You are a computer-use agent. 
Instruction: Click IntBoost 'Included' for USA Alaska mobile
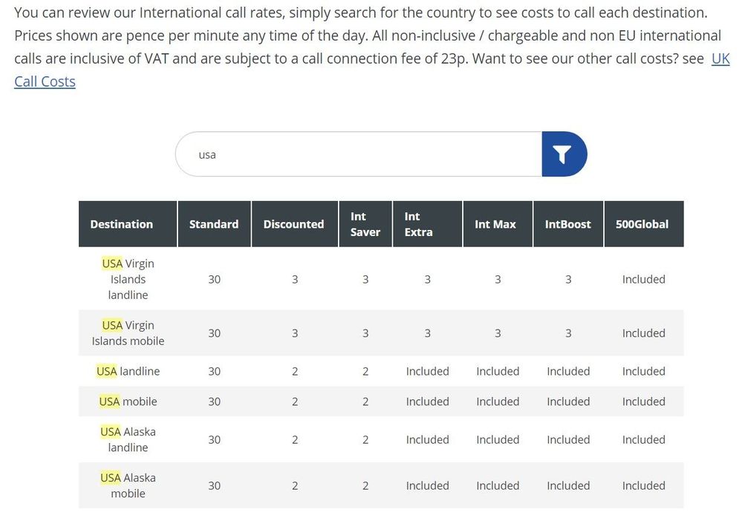tap(568, 485)
